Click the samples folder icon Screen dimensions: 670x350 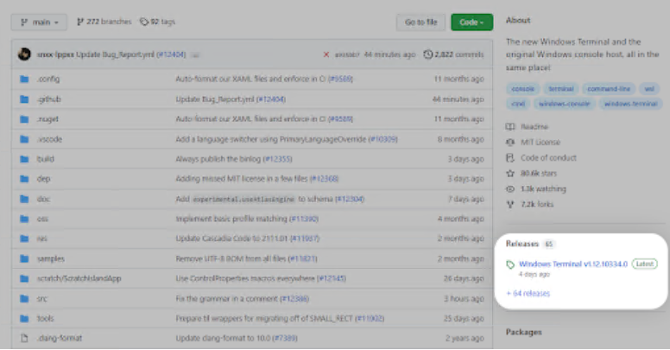click(24, 258)
